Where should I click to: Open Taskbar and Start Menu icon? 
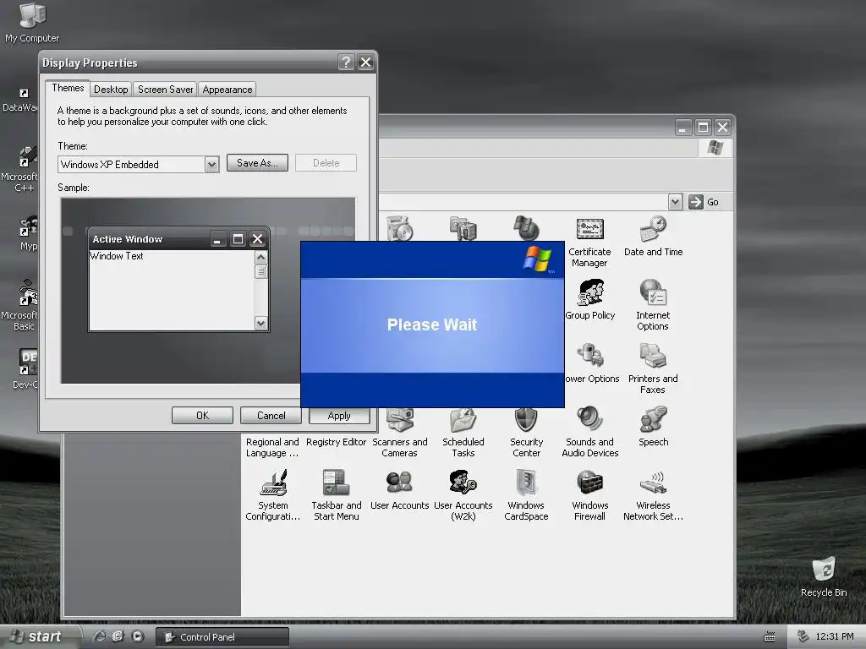(x=337, y=483)
